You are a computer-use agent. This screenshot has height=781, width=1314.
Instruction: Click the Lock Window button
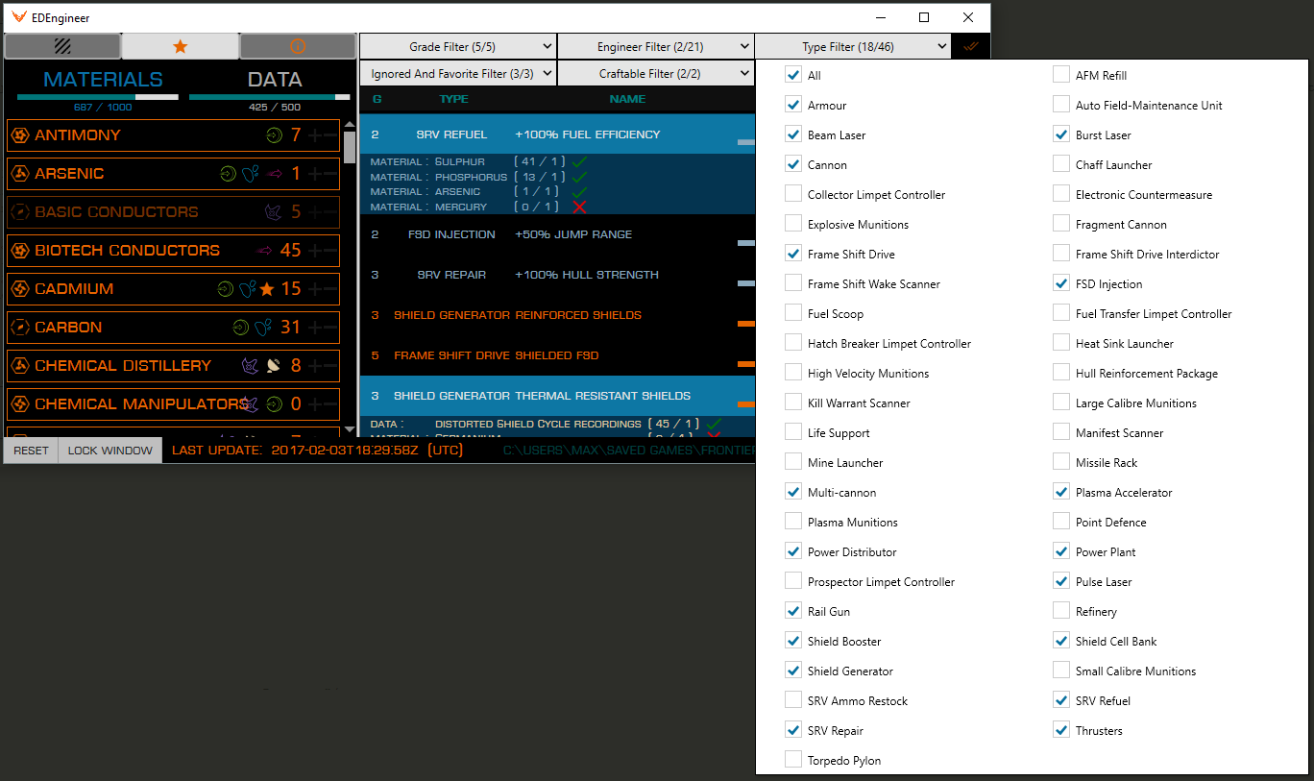click(x=109, y=451)
